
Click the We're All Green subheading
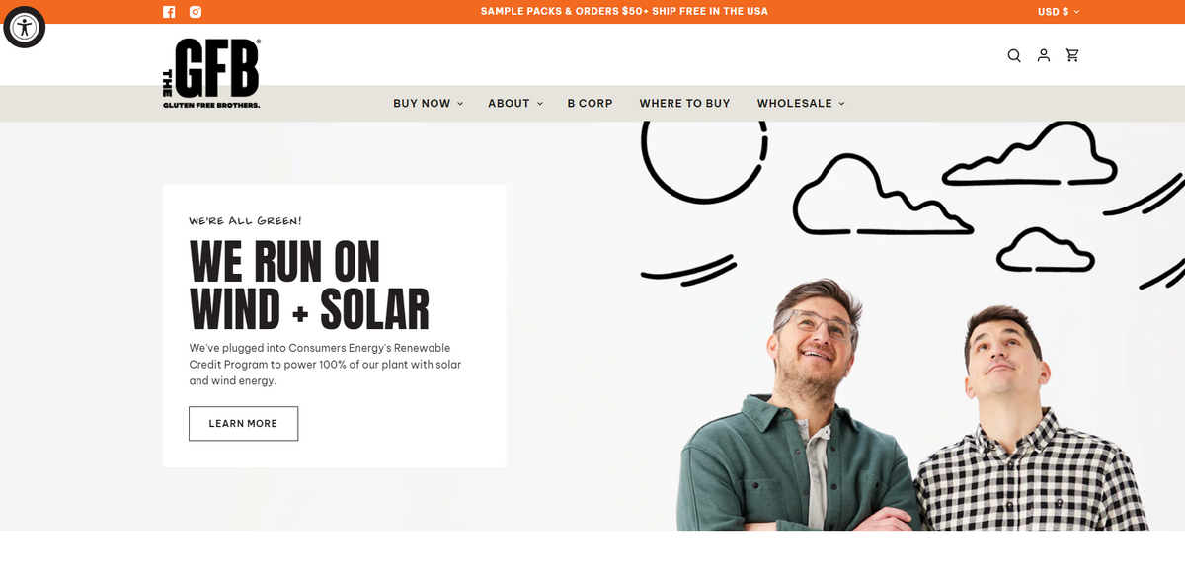[x=246, y=221]
